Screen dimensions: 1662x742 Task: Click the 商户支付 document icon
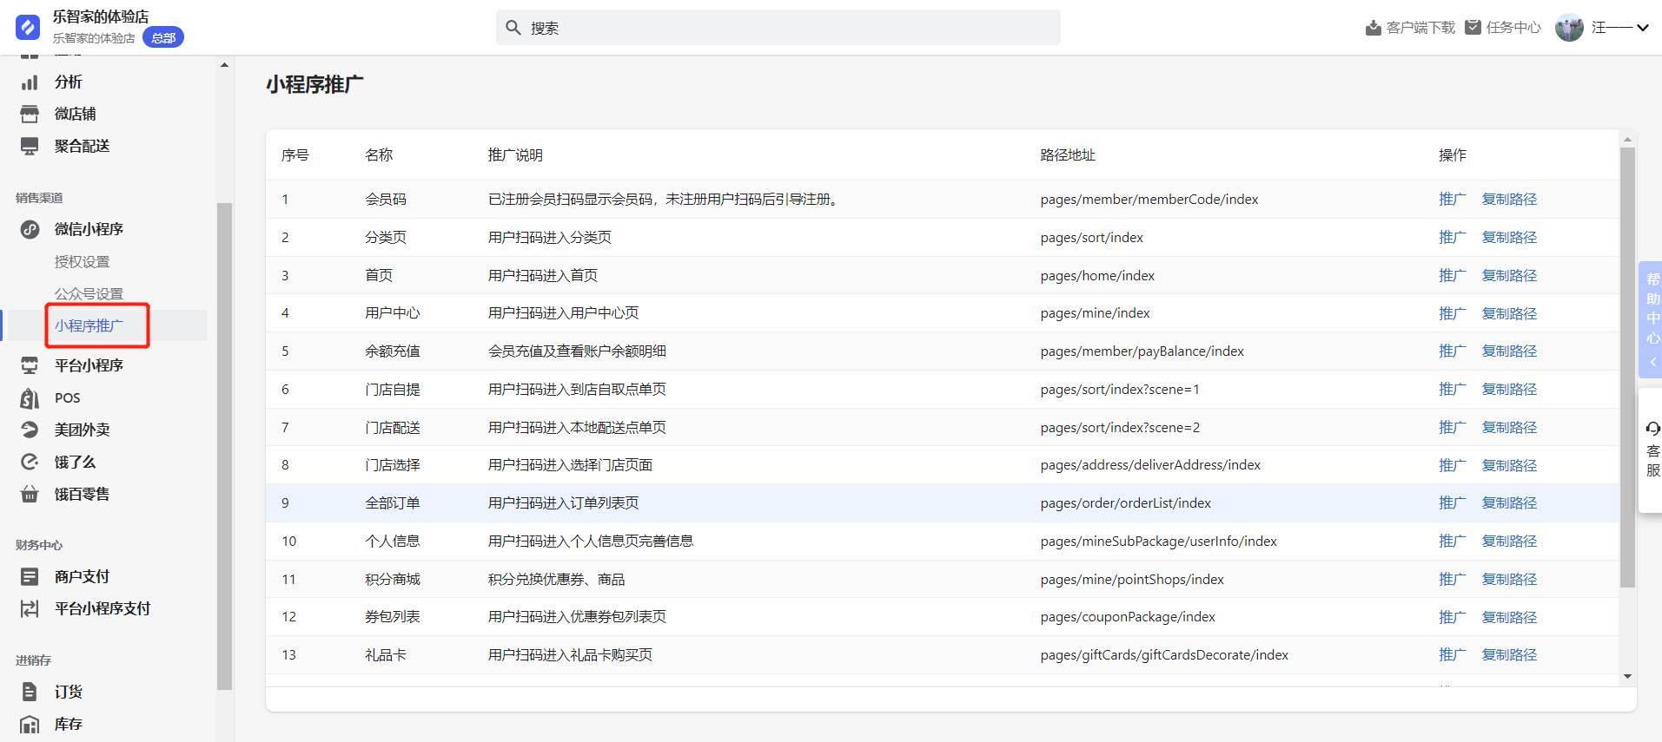pos(30,576)
